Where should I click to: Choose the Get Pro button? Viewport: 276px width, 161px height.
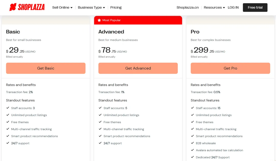point(230,68)
